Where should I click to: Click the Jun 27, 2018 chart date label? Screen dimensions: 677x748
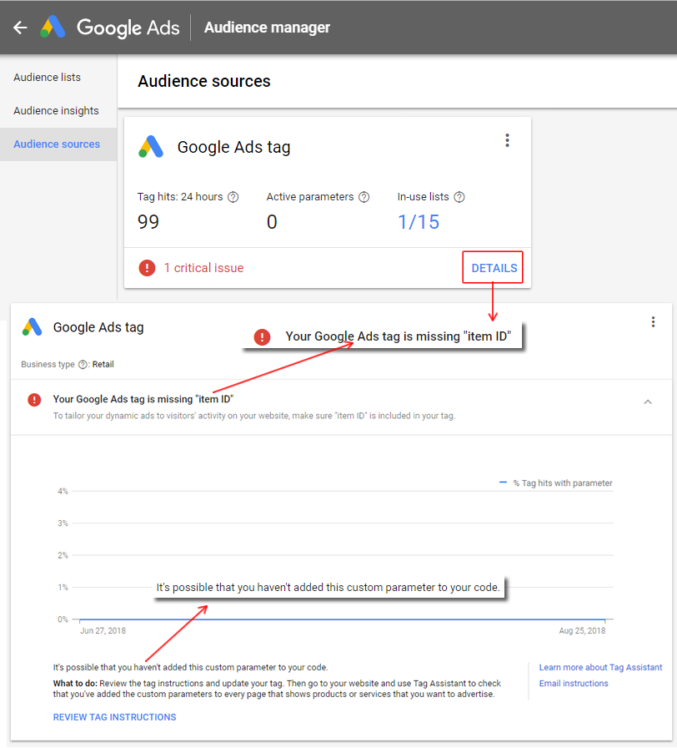(x=103, y=630)
